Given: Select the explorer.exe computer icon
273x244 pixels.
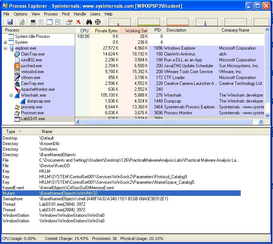Looking at the screenshot, I should (x=11, y=48).
